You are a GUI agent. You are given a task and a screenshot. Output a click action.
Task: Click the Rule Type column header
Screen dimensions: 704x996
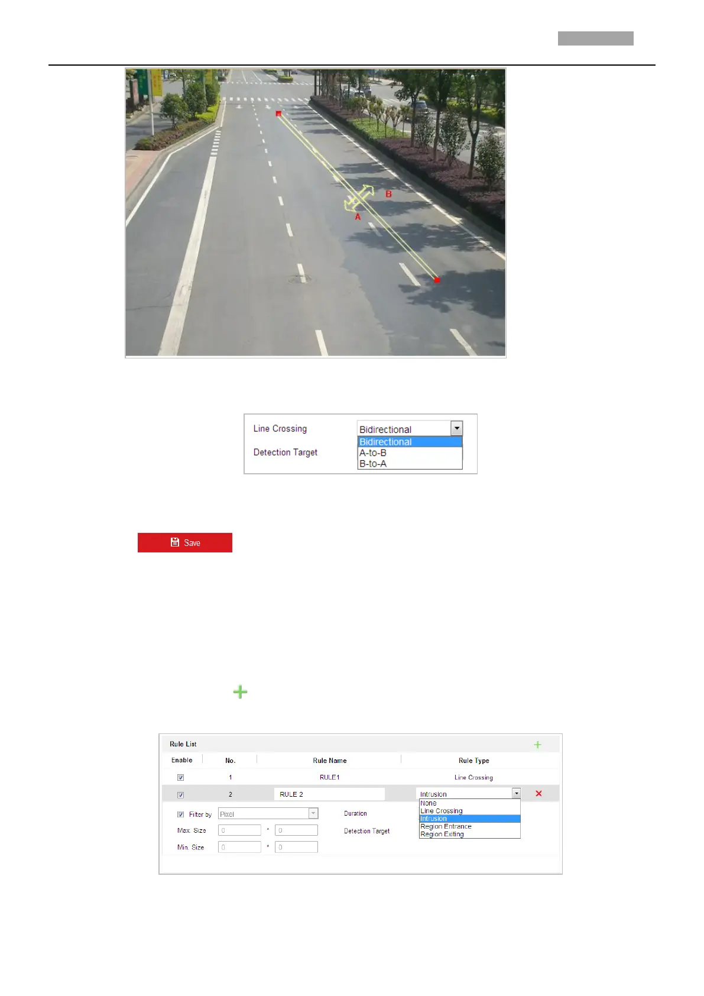(474, 761)
